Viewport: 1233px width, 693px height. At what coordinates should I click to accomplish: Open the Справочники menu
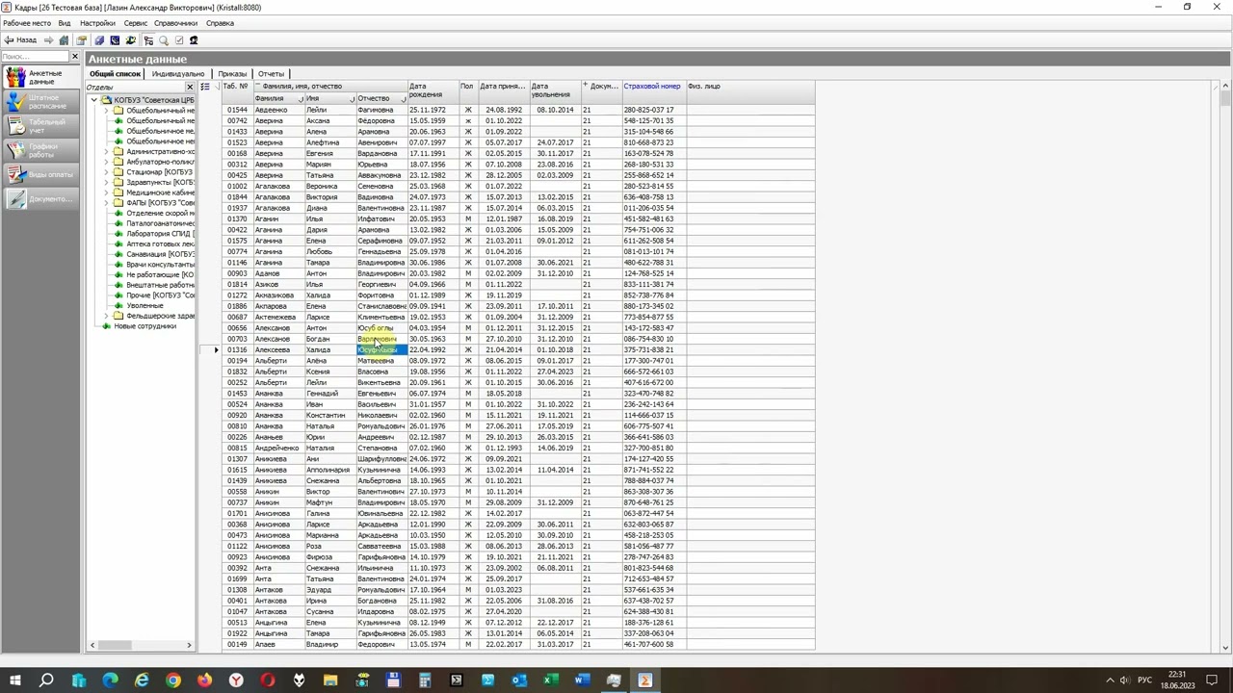[176, 23]
